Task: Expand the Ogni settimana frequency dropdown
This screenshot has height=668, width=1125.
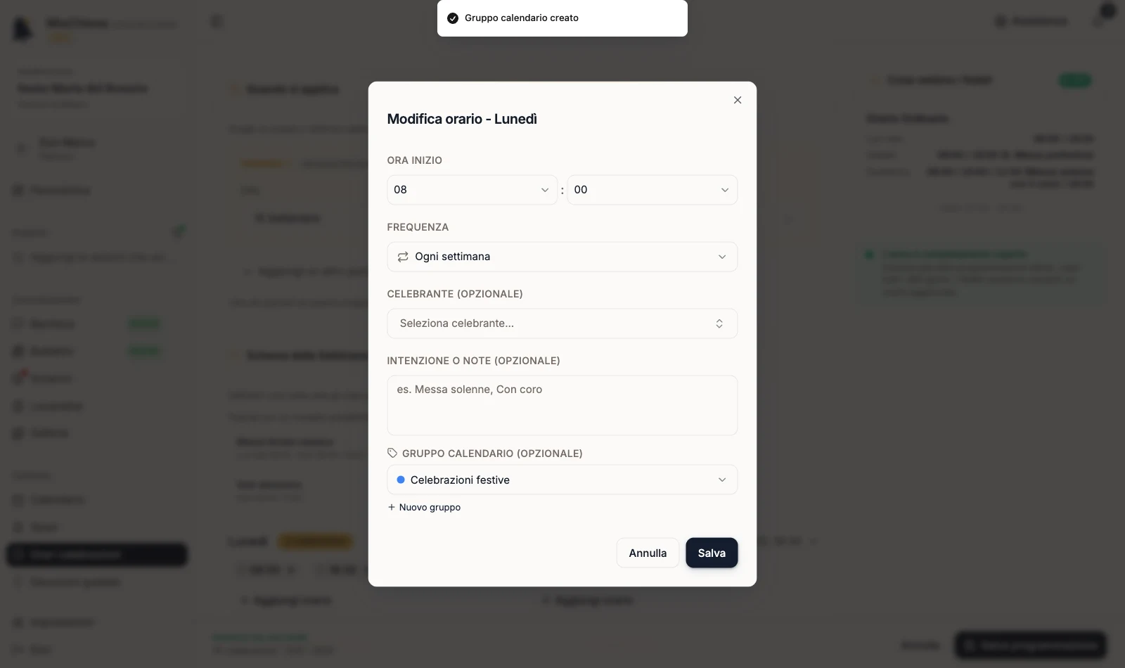Action: pos(562,257)
